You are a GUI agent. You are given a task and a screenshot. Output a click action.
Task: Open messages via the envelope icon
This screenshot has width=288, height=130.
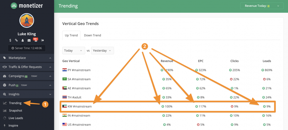coord(29,40)
